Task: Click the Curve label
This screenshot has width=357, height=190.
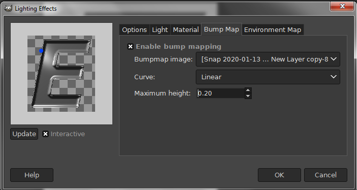Action: 144,77
